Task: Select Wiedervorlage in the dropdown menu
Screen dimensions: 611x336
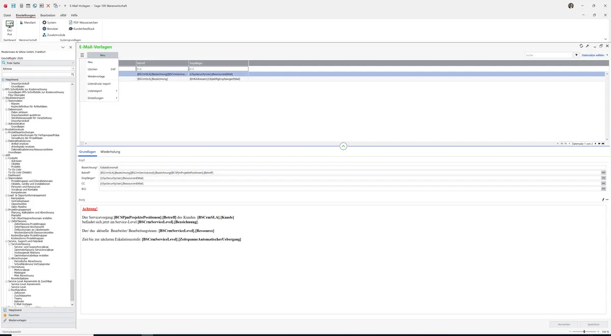Action: pos(99,76)
